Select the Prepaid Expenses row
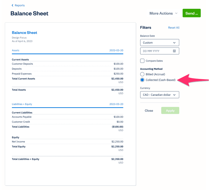 tap(67, 74)
